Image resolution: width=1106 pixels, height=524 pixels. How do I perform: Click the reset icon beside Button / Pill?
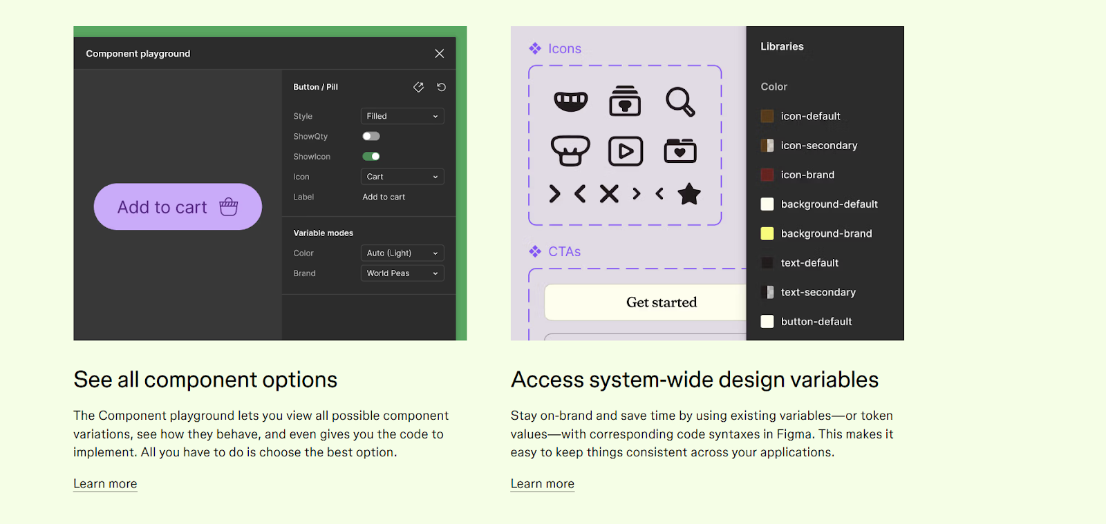(441, 87)
